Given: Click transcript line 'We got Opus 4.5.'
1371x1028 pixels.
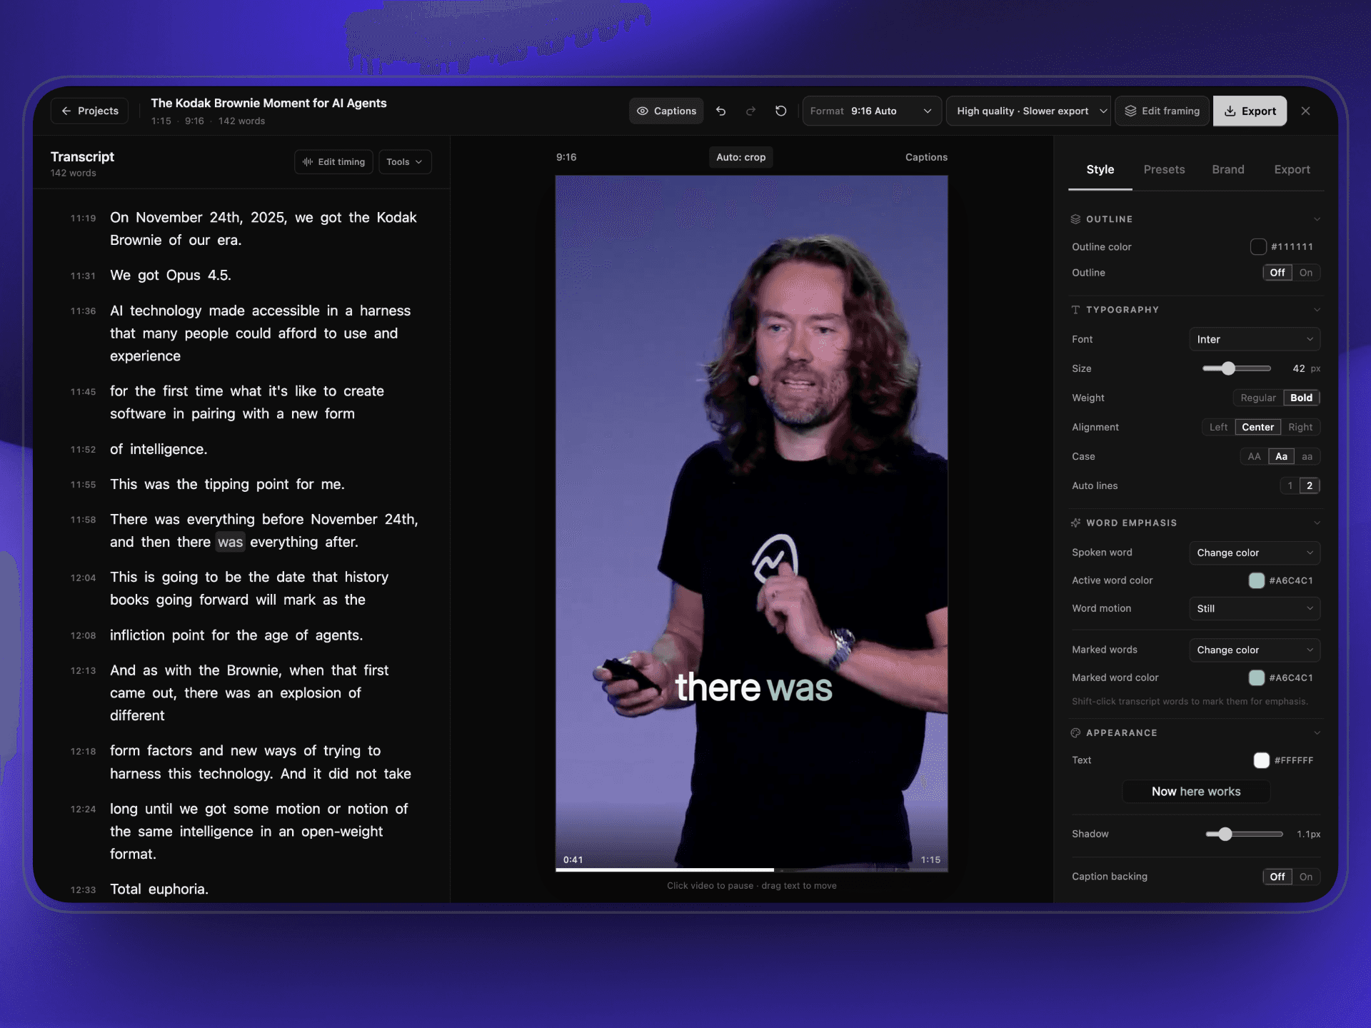Looking at the screenshot, I should click(171, 276).
